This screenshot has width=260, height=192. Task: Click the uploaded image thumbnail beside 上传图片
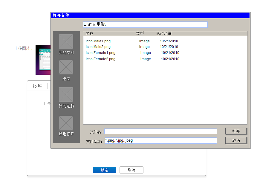pos(43,60)
